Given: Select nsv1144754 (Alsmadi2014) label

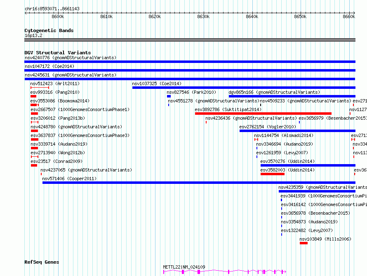Looking at the screenshot, I should [x=283, y=135].
